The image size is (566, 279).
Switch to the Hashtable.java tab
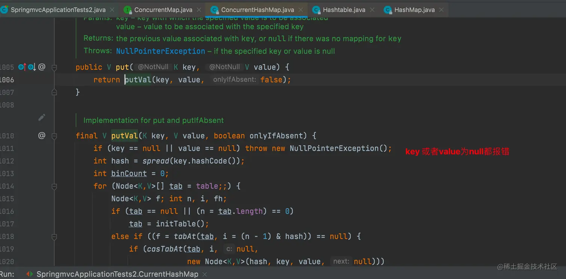click(x=344, y=10)
